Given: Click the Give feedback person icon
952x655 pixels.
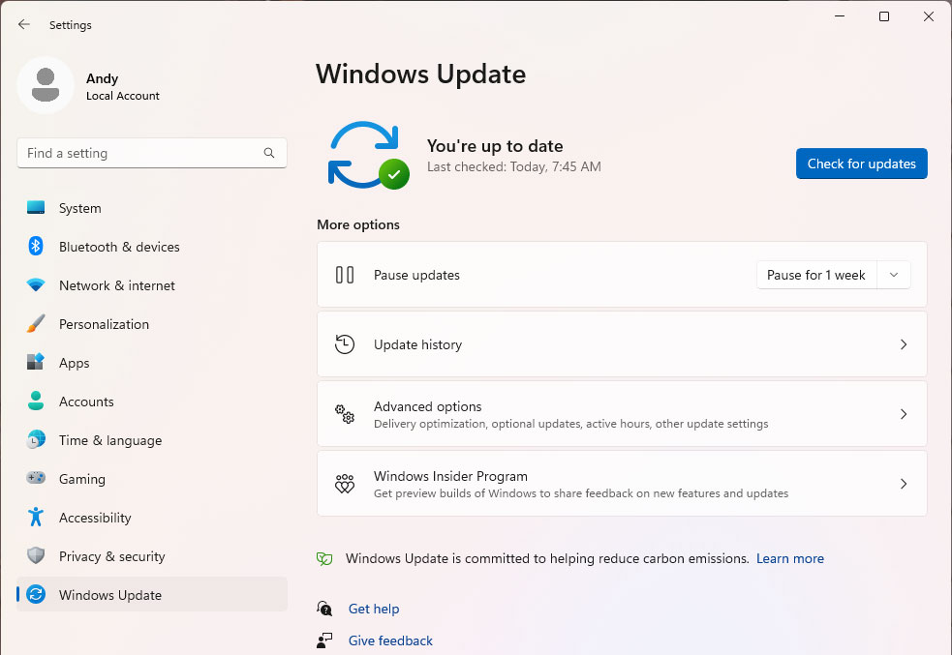Looking at the screenshot, I should click(324, 640).
